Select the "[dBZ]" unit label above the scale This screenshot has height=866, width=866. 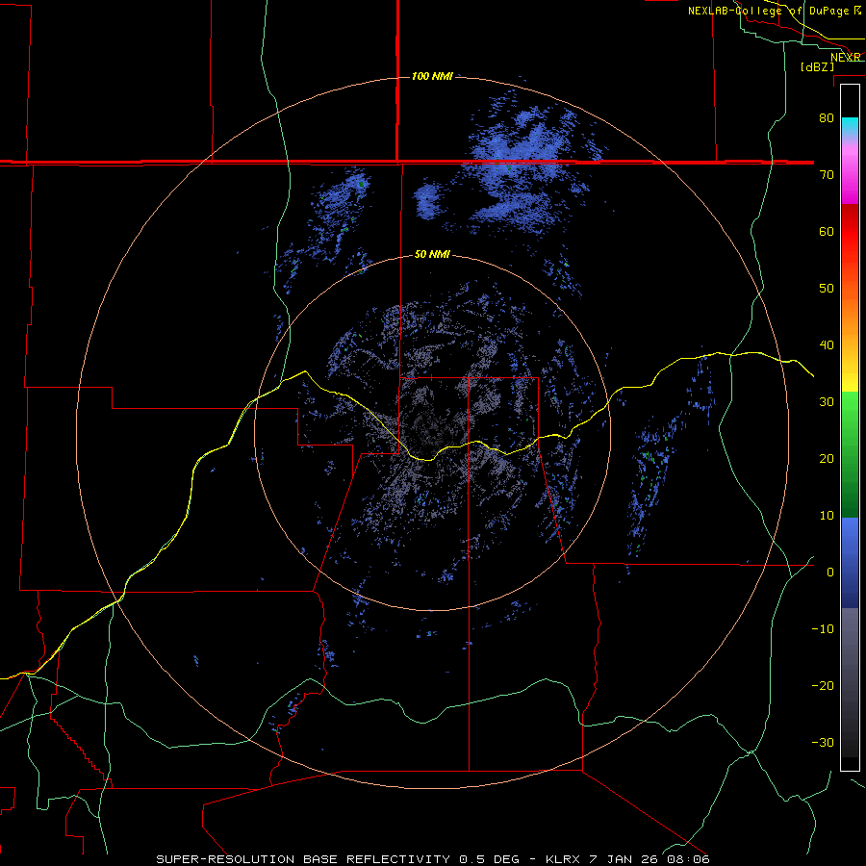tap(817, 67)
